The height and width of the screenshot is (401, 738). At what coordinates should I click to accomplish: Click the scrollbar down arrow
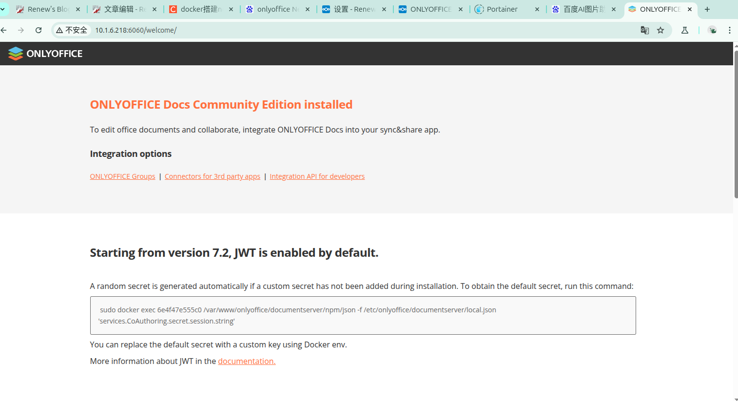point(736,399)
